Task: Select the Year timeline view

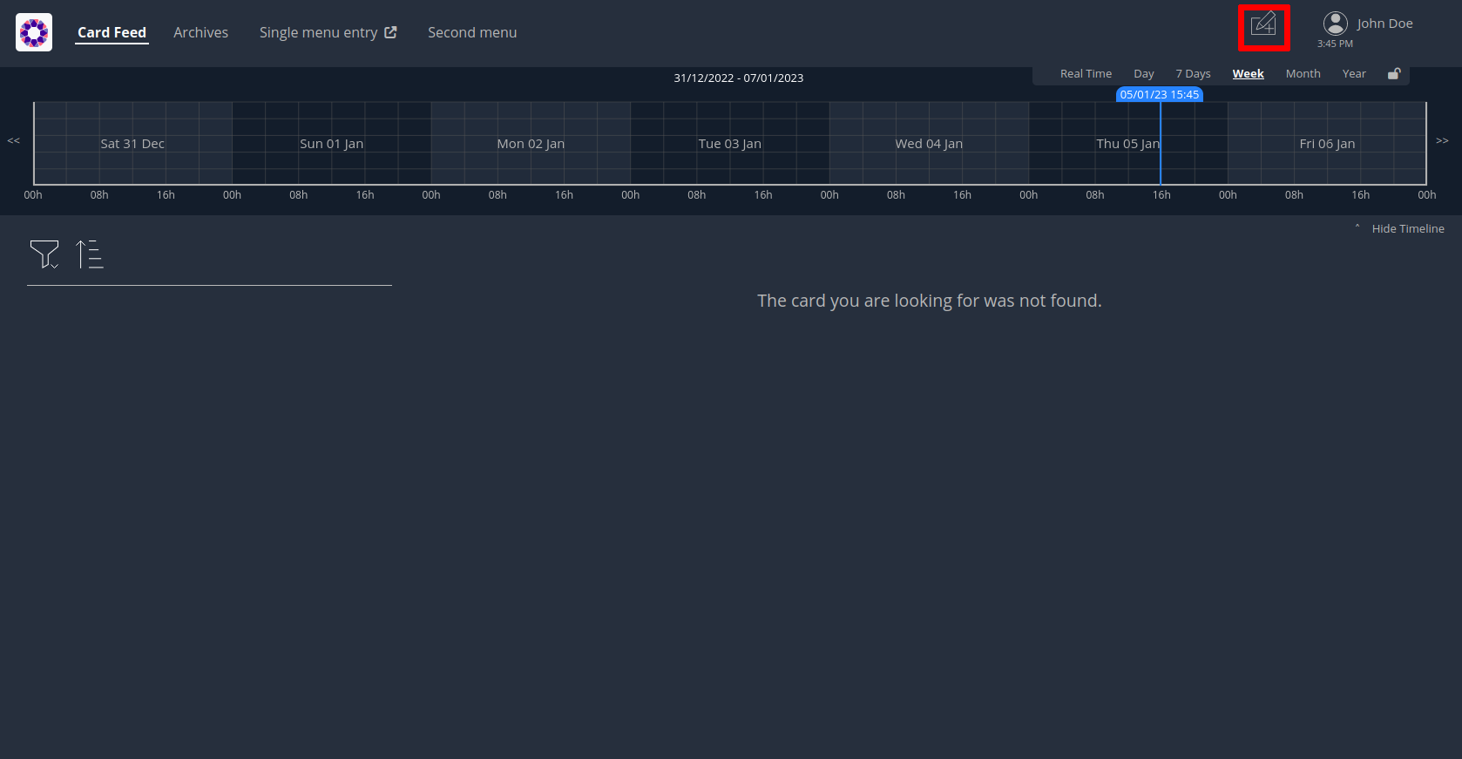Action: (1354, 74)
